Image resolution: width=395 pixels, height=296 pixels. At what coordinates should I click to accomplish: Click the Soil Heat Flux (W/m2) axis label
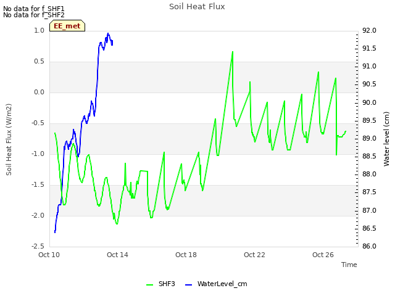[x=9, y=140]
